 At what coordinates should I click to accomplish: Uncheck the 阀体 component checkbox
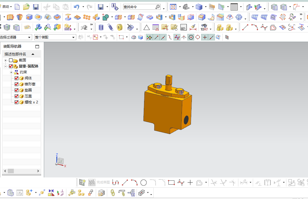click(x=17, y=78)
